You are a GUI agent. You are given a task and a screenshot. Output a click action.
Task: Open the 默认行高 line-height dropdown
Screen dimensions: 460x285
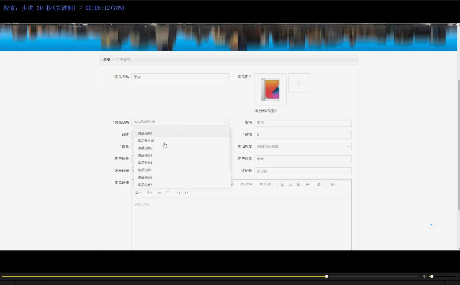tap(266, 184)
